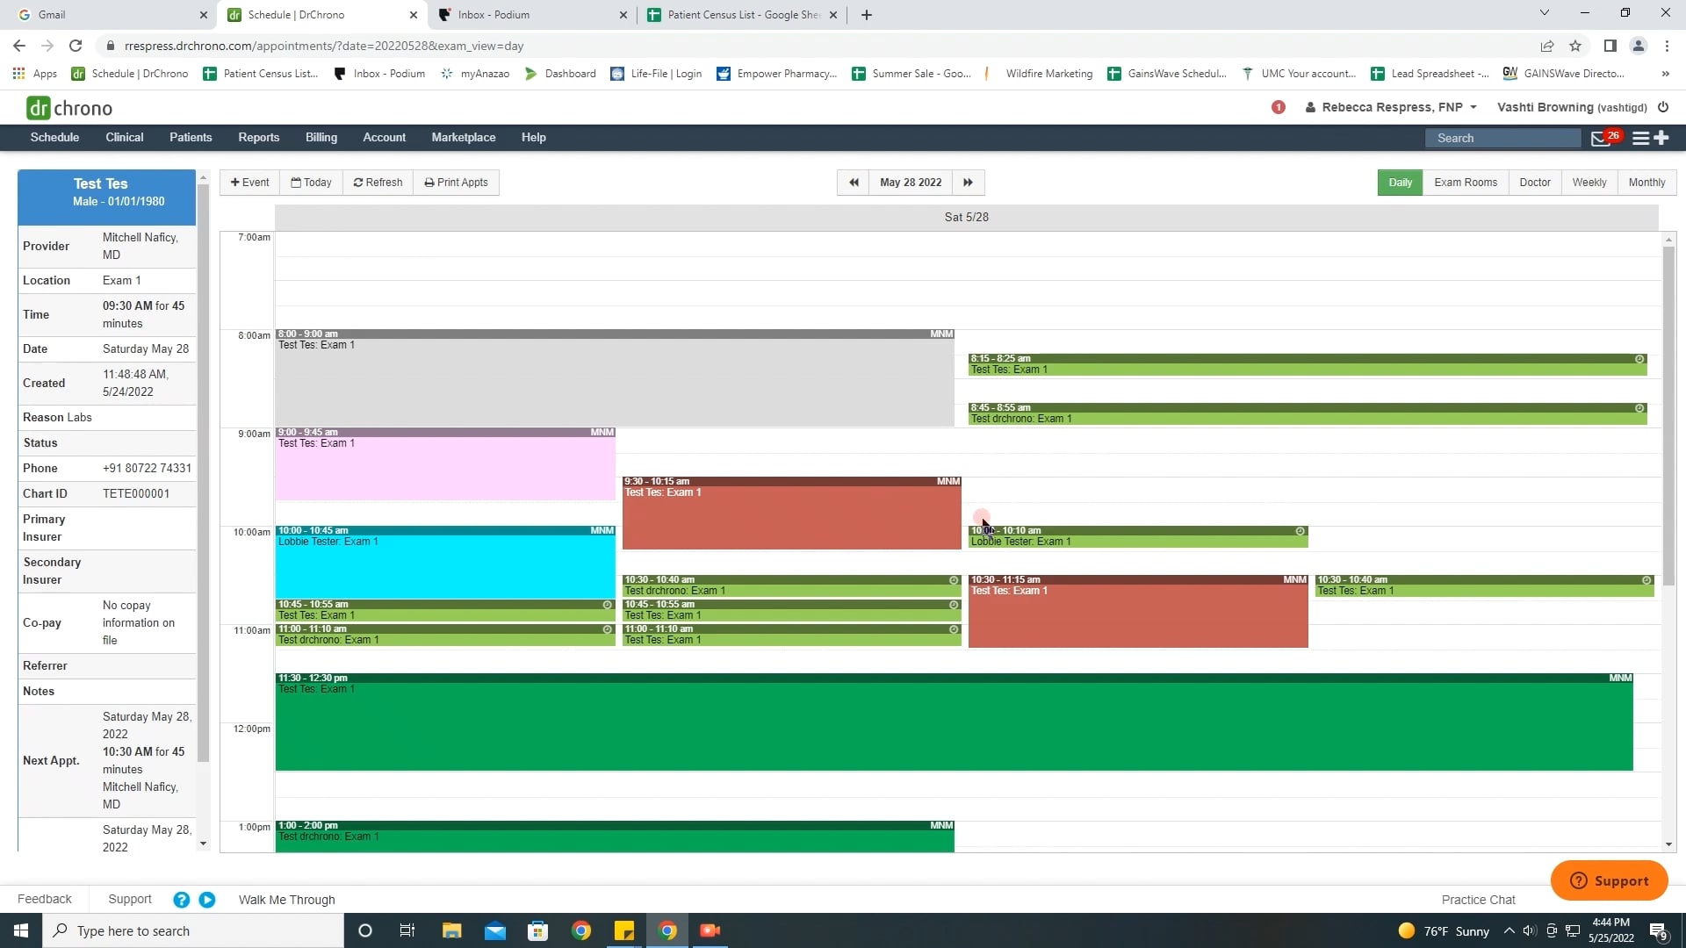This screenshot has width=1686, height=948.
Task: Go to next day with double-right arrow
Action: (x=968, y=183)
